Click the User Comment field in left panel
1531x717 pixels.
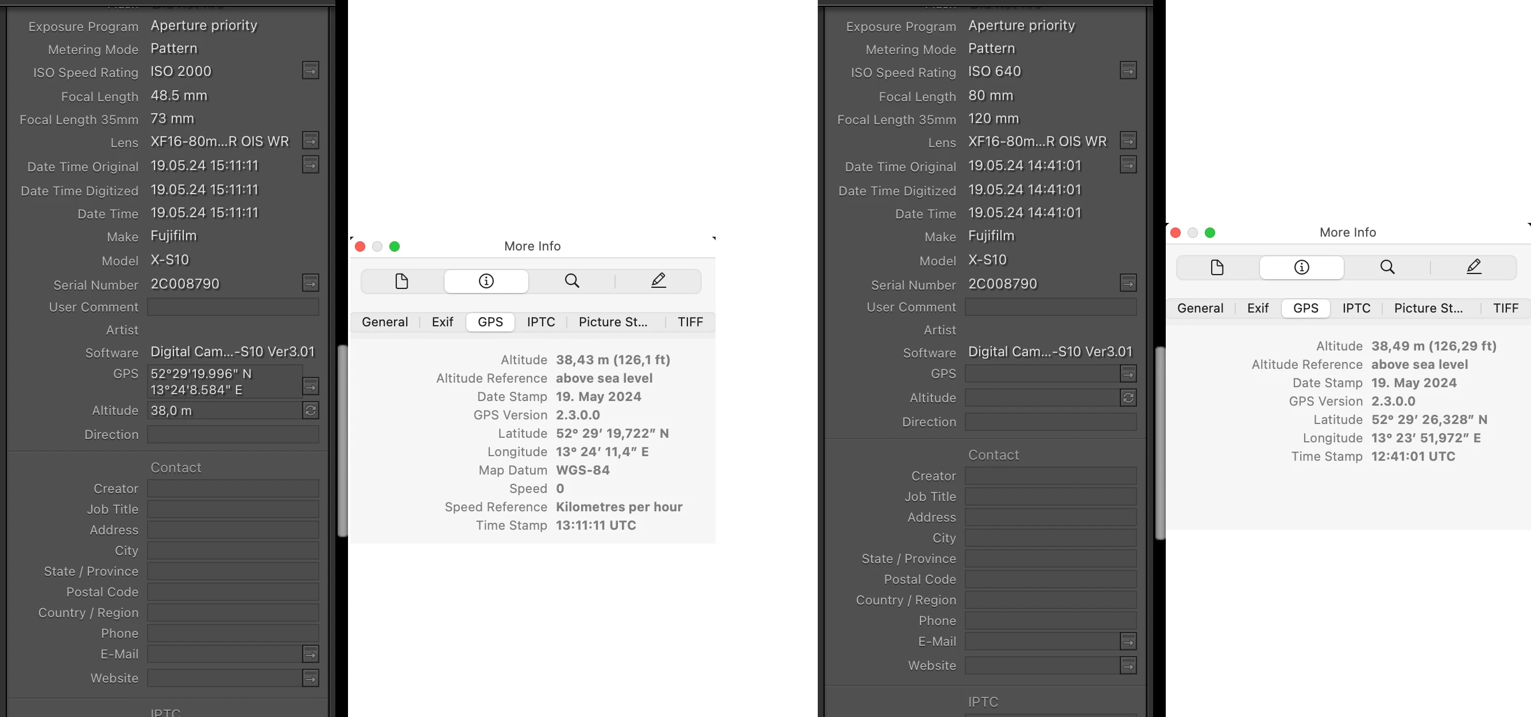233,307
